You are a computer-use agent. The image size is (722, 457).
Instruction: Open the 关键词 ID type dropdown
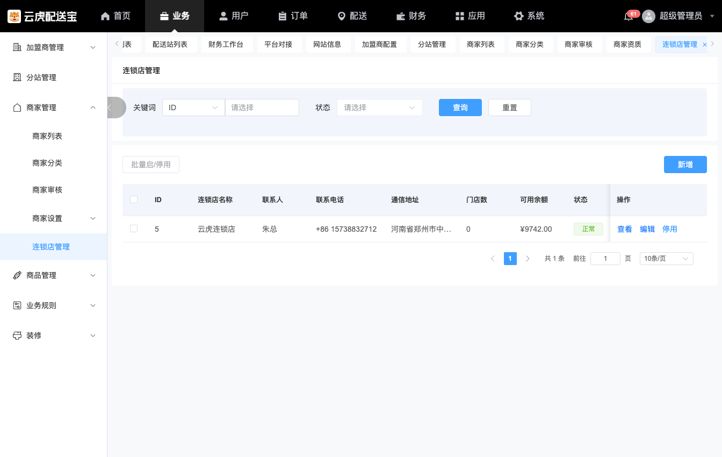point(193,108)
